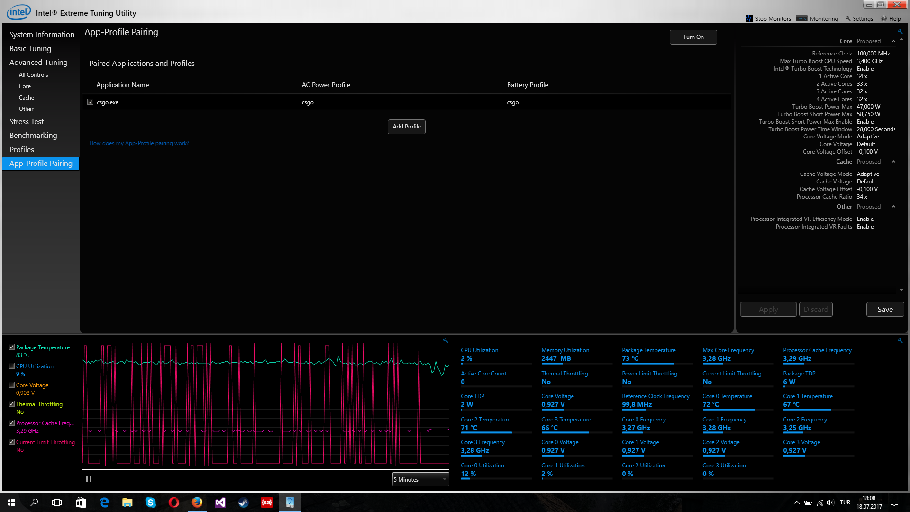This screenshot has height=512, width=910.
Task: Open the Opera browser from the taskbar
Action: pos(174,503)
